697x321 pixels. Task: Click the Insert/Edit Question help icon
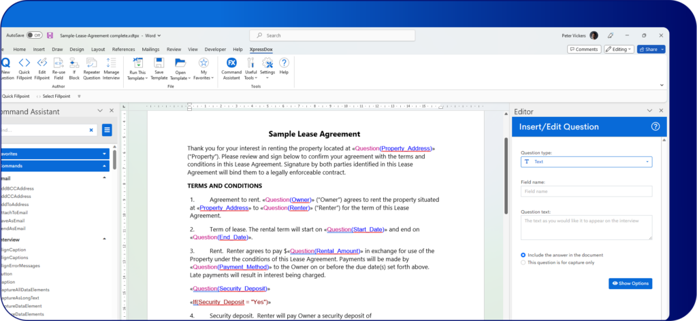[655, 126]
